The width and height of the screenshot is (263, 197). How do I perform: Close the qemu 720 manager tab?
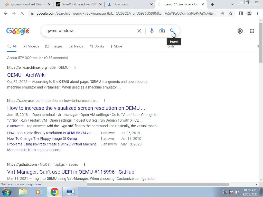(203, 4)
